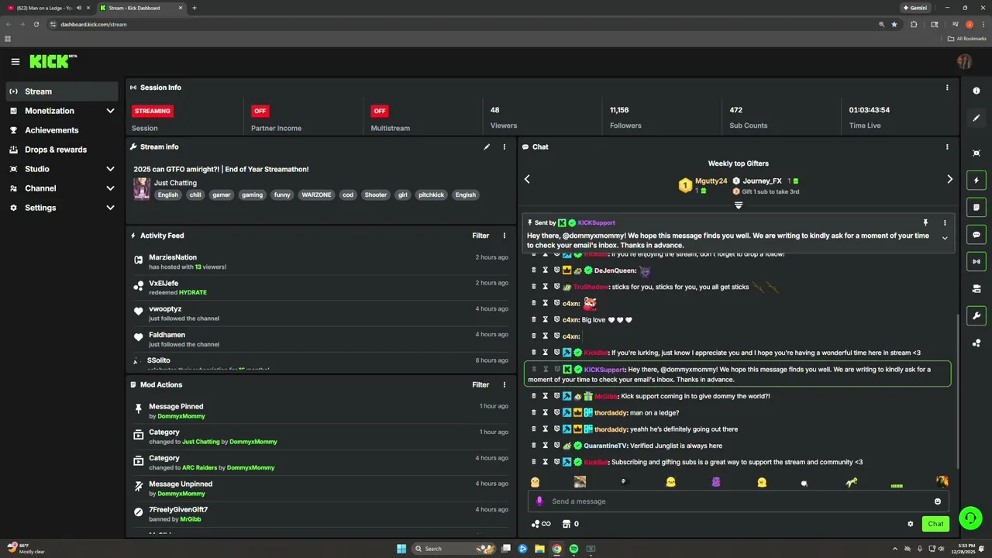
Task: Timeout c4xn on 'Big love' message
Action: [545, 319]
